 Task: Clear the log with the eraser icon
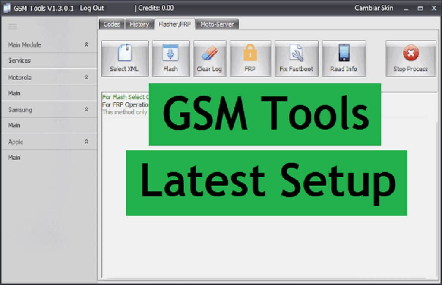pos(209,59)
